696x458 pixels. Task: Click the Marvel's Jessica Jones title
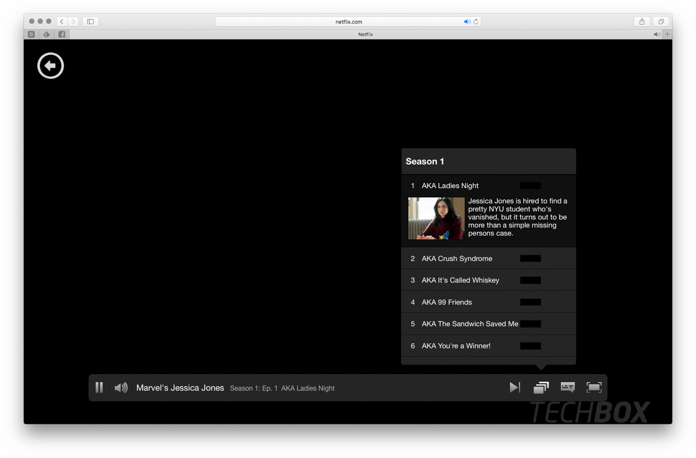180,388
